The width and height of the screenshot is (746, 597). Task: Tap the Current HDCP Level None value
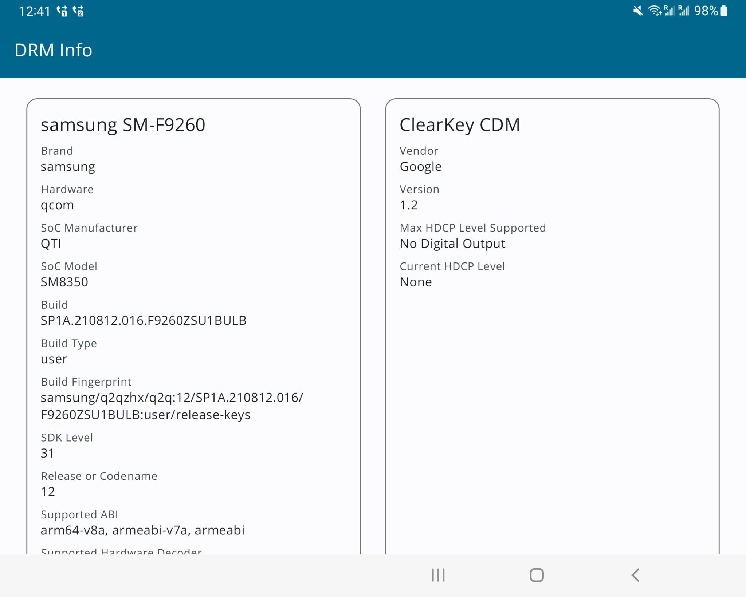click(x=416, y=282)
